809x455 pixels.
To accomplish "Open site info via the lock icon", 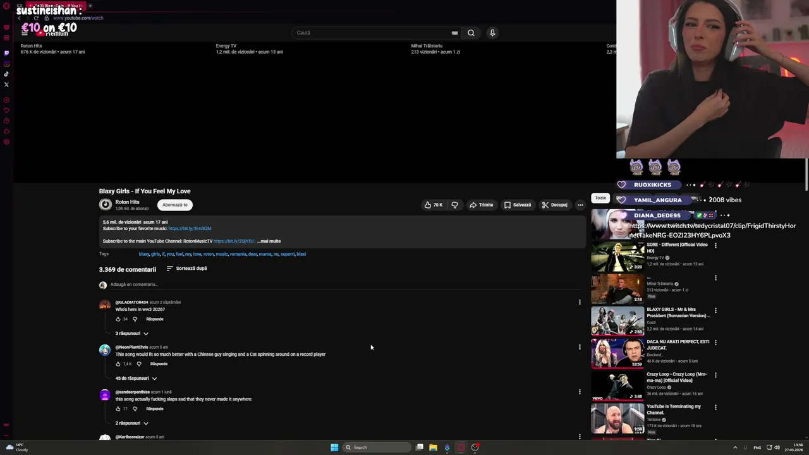I will [46, 18].
